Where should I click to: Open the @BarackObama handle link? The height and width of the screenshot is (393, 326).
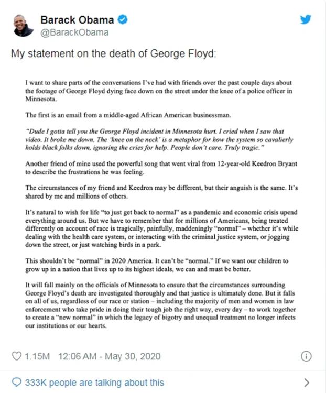pos(74,32)
